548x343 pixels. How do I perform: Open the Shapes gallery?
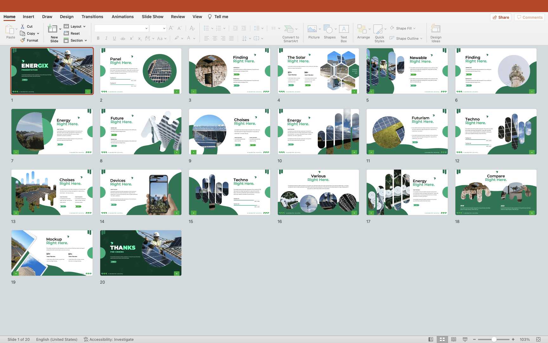pyautogui.click(x=329, y=29)
